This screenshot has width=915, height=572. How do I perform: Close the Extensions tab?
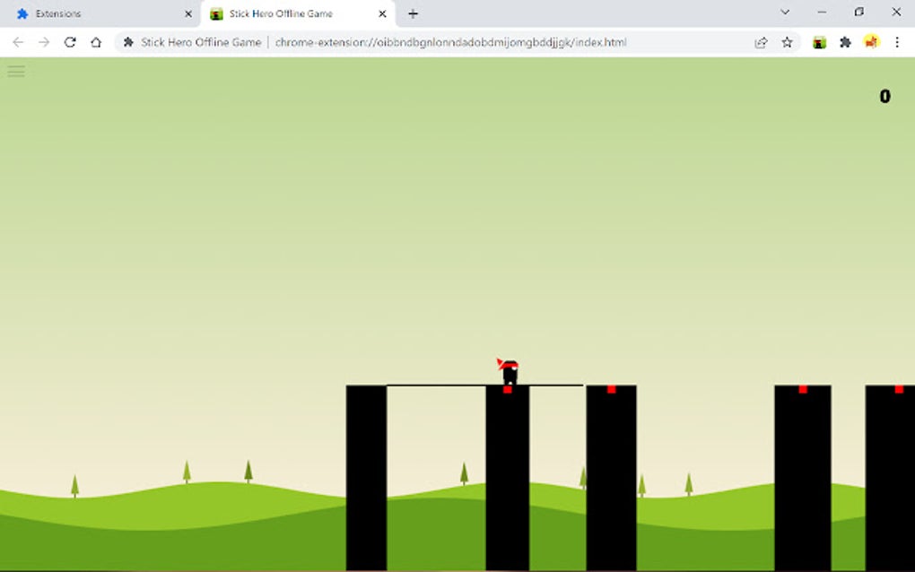pyautogui.click(x=187, y=13)
